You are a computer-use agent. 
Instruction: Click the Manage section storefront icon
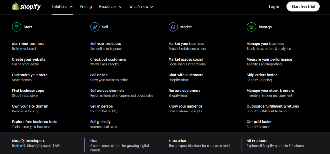(x=251, y=27)
